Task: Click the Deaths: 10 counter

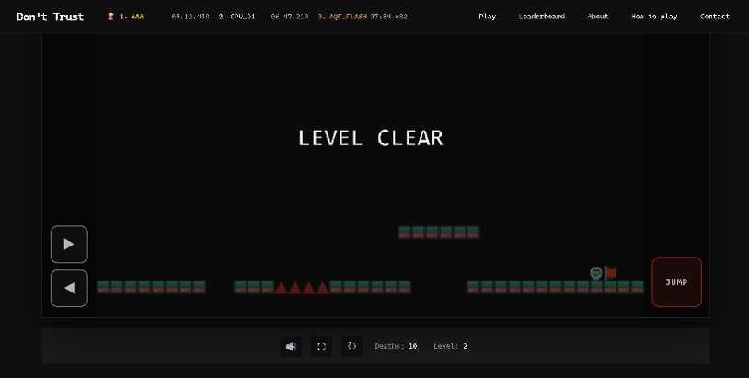Action: point(396,346)
